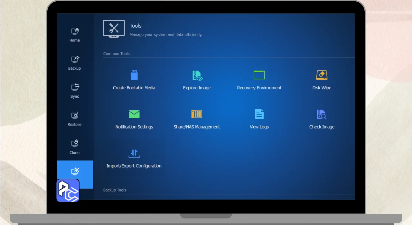Open Home from the sidebar
Image resolution: width=412 pixels, height=225 pixels.
point(75,35)
